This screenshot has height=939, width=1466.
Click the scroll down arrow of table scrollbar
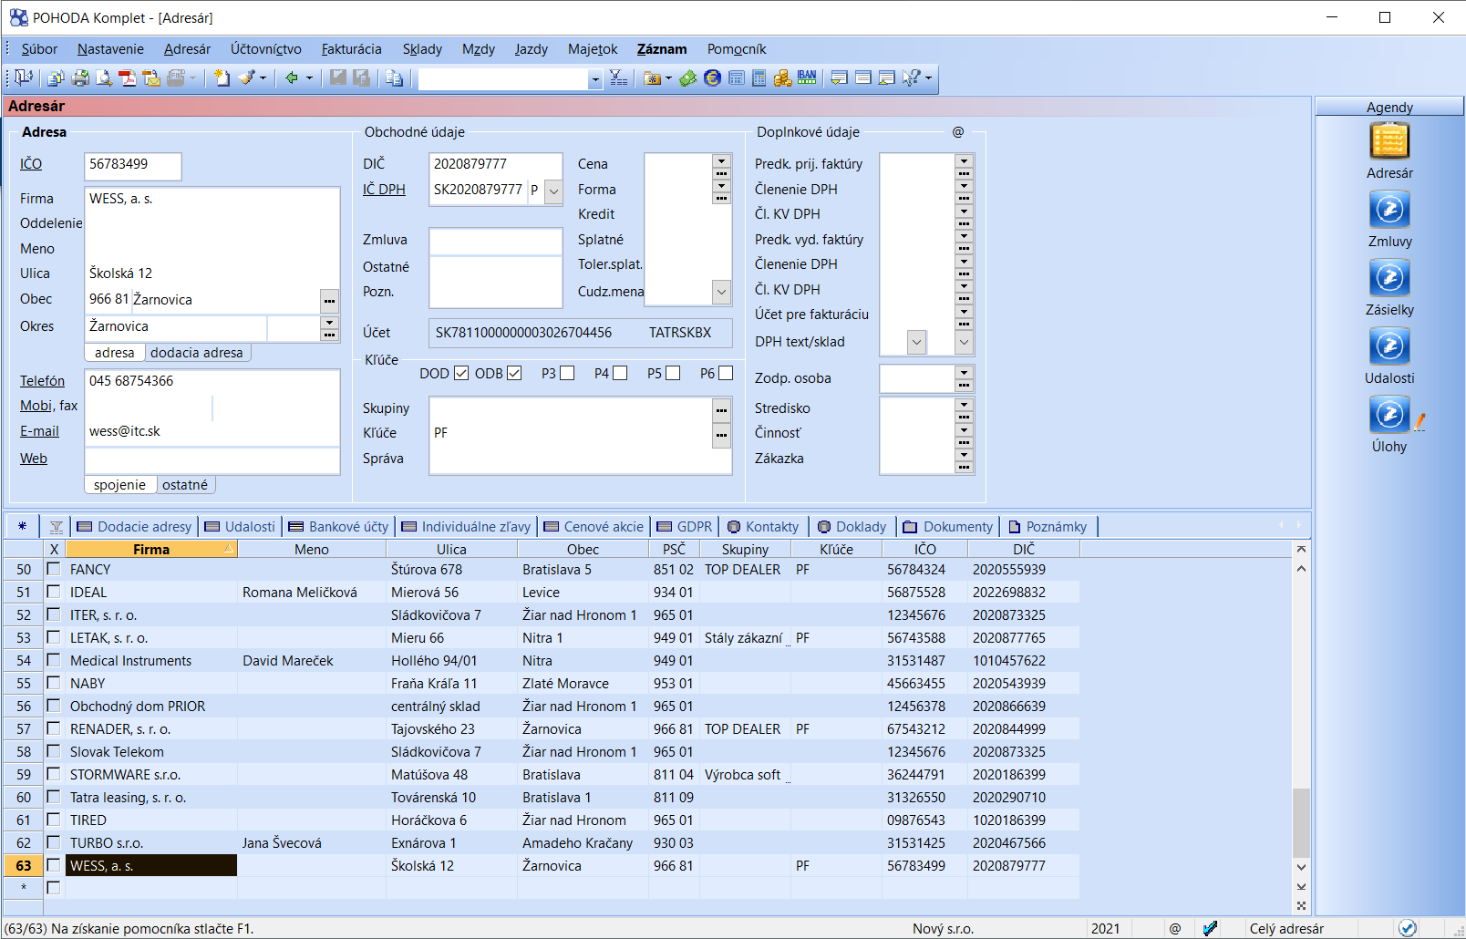(x=1301, y=867)
